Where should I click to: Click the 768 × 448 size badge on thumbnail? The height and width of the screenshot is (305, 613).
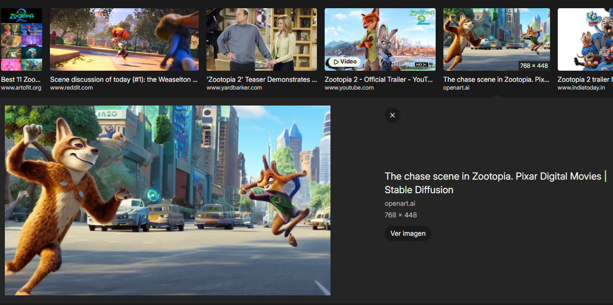534,66
